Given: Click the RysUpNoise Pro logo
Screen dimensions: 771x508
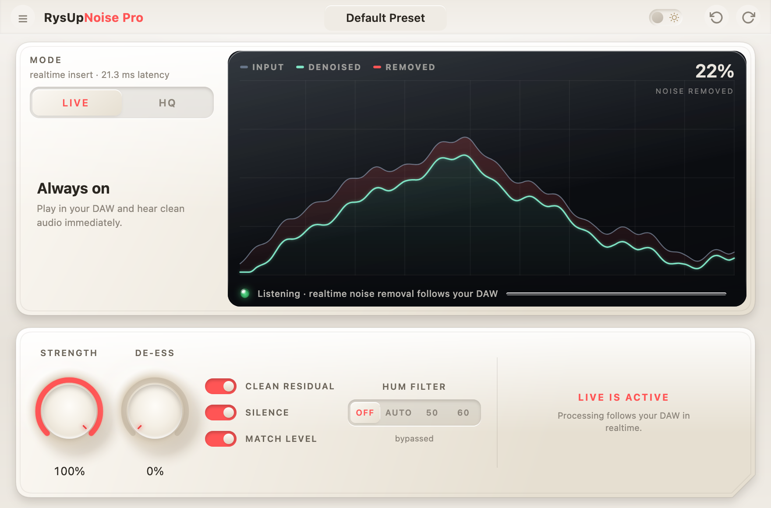Looking at the screenshot, I should [x=94, y=18].
